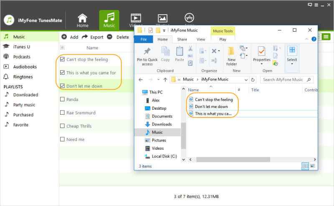Screen dimensions: 334x206
Task: Check the Panda song checkbox
Action: click(62, 99)
